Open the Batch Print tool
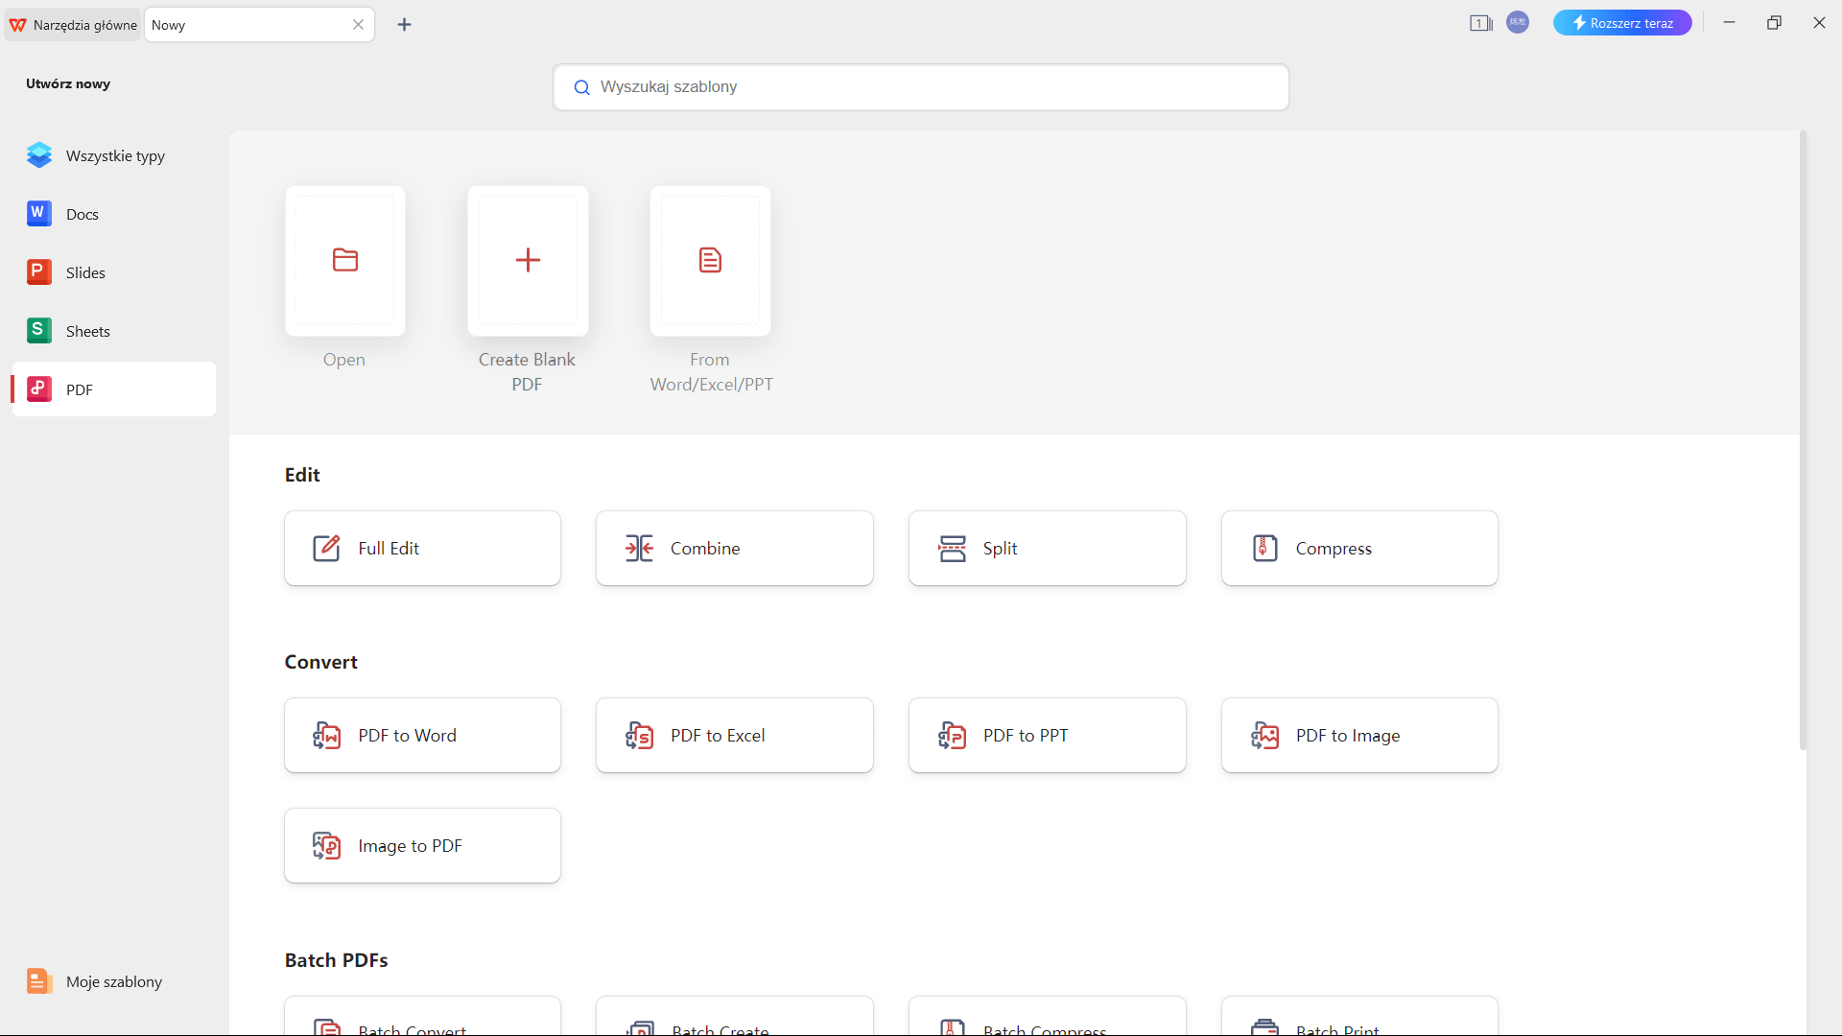Viewport: 1842px width, 1036px height. tap(1358, 1024)
